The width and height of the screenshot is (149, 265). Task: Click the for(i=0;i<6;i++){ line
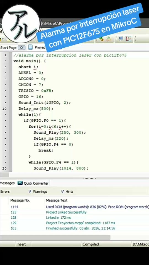point(49,126)
